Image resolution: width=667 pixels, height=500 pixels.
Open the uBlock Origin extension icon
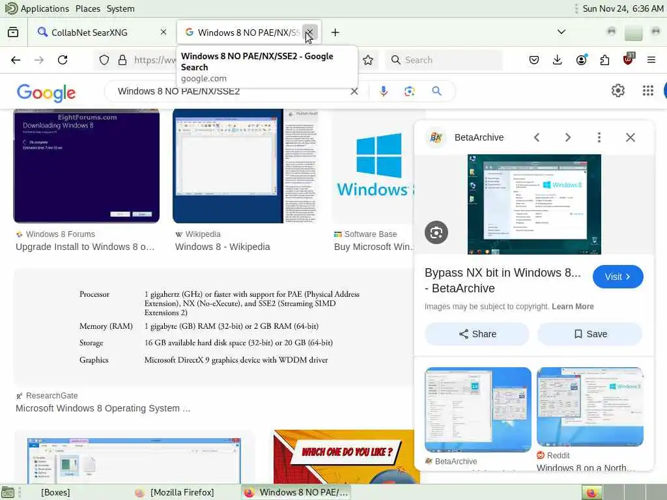(629, 59)
